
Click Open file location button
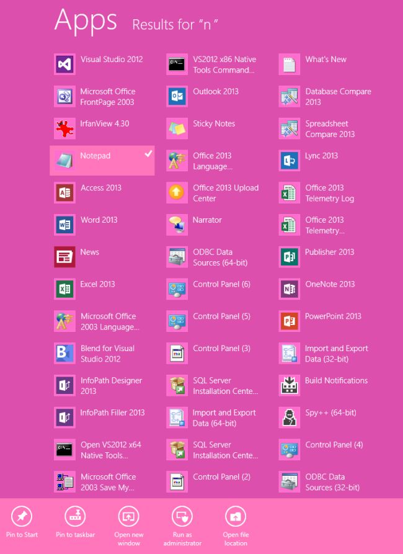click(236, 525)
